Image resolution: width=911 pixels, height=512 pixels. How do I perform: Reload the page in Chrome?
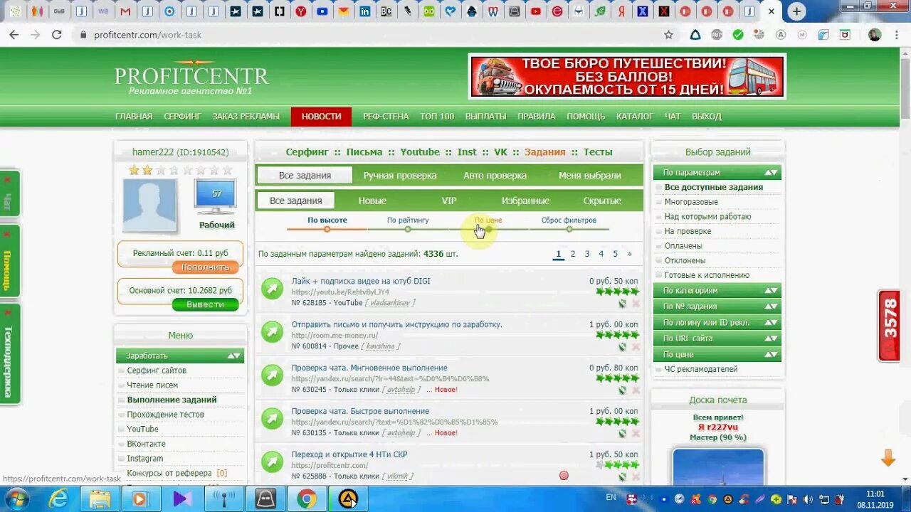[x=57, y=34]
